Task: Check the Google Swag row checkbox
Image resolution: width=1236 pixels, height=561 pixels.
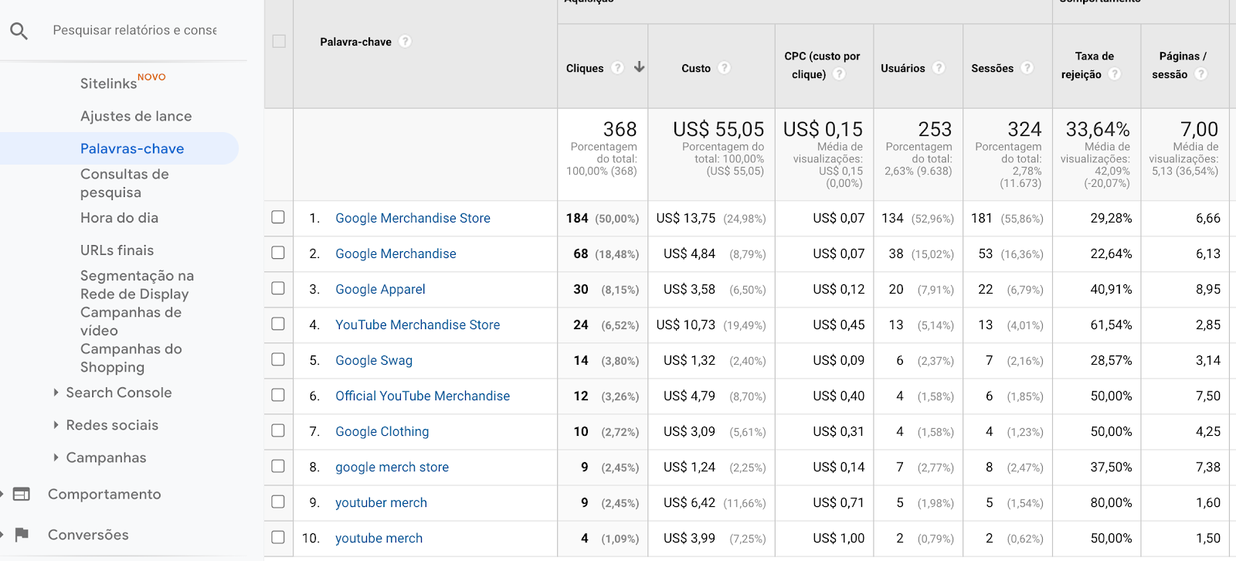Action: click(278, 359)
